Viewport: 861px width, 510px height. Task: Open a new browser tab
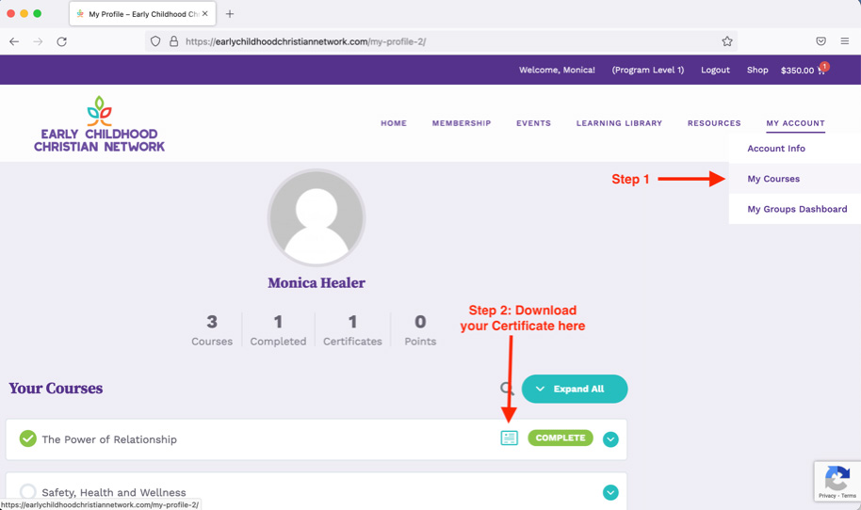(x=230, y=14)
